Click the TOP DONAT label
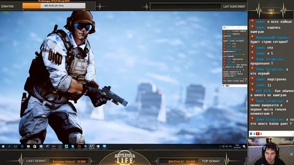This screenshot has width=294, height=165. pyautogui.click(x=211, y=161)
